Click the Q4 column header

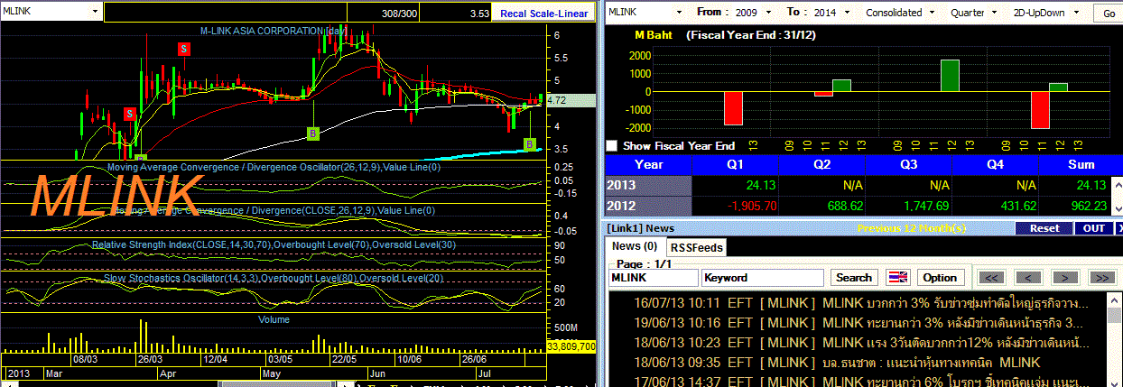point(995,164)
